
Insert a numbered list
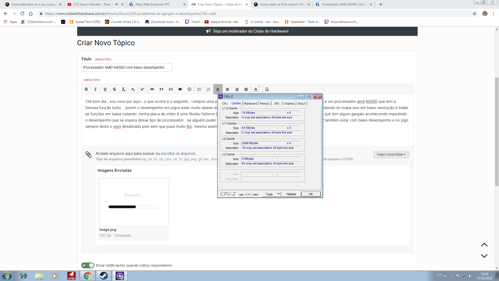point(208,89)
